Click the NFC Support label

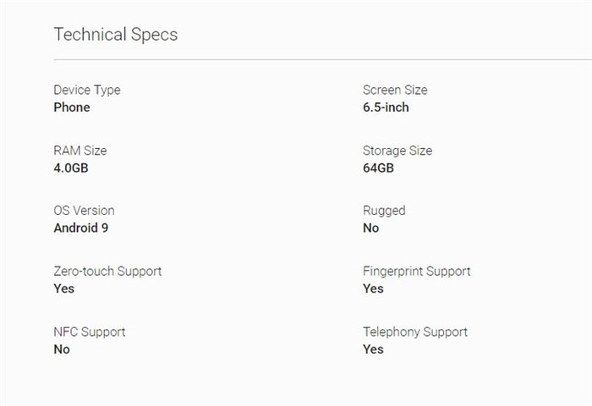tap(90, 332)
